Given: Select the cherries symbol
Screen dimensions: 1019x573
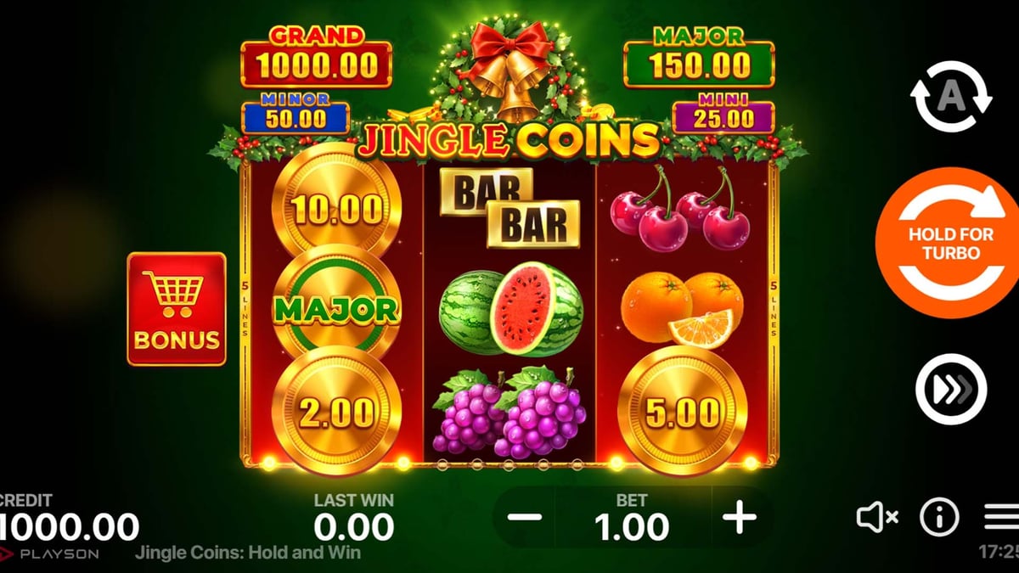Looking at the screenshot, I should (x=680, y=208).
